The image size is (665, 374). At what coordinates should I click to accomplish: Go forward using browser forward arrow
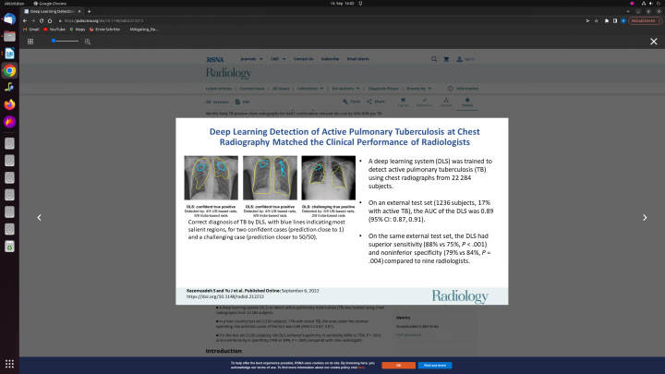coord(33,20)
